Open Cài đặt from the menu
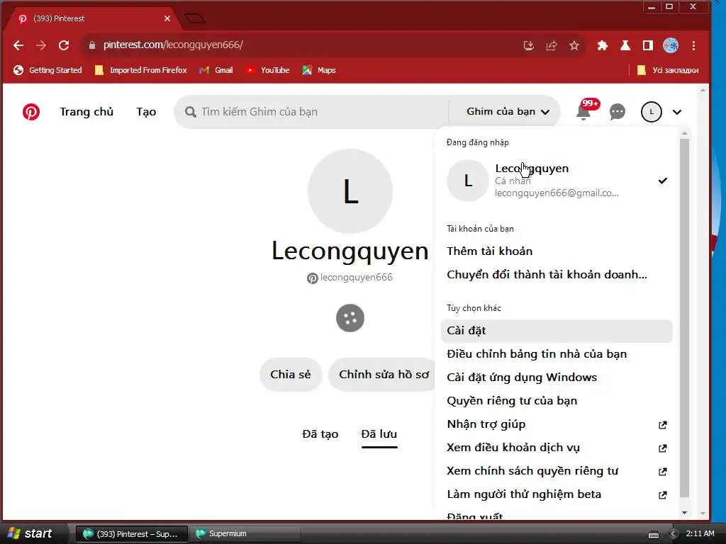This screenshot has height=544, width=726. pos(557,331)
